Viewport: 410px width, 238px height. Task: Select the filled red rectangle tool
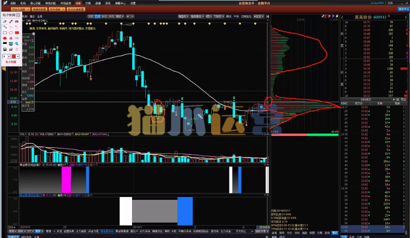[17, 33]
